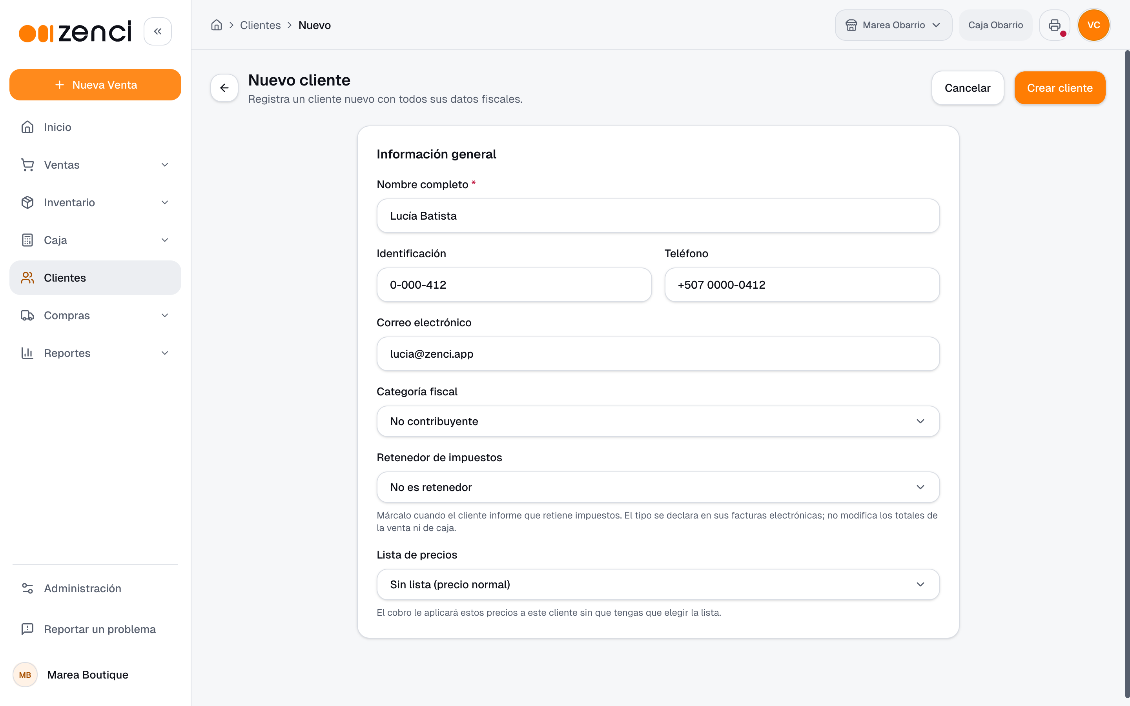Click the Nombre completo input field
The height and width of the screenshot is (706, 1130).
click(658, 216)
